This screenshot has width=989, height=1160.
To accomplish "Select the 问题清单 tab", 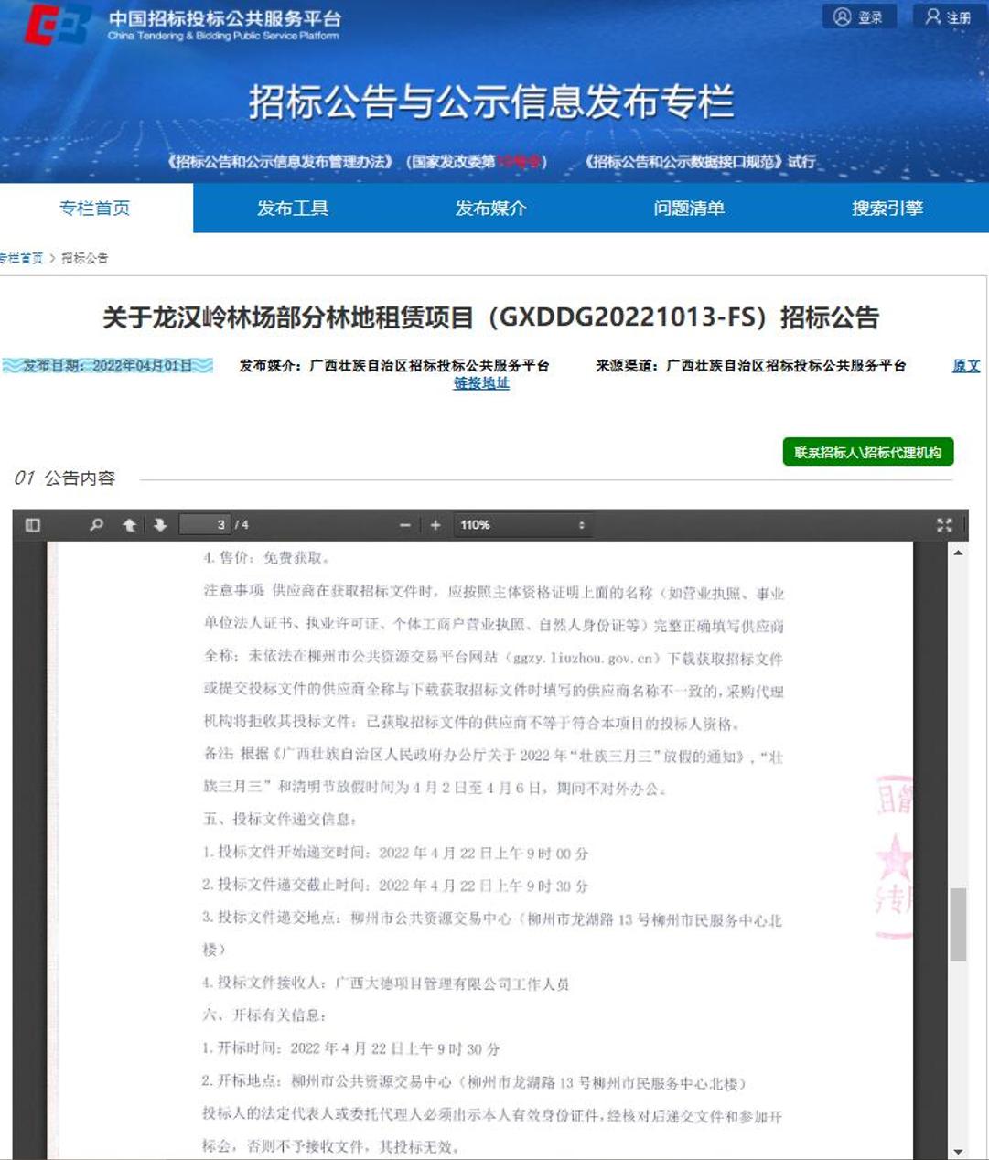I will [689, 208].
